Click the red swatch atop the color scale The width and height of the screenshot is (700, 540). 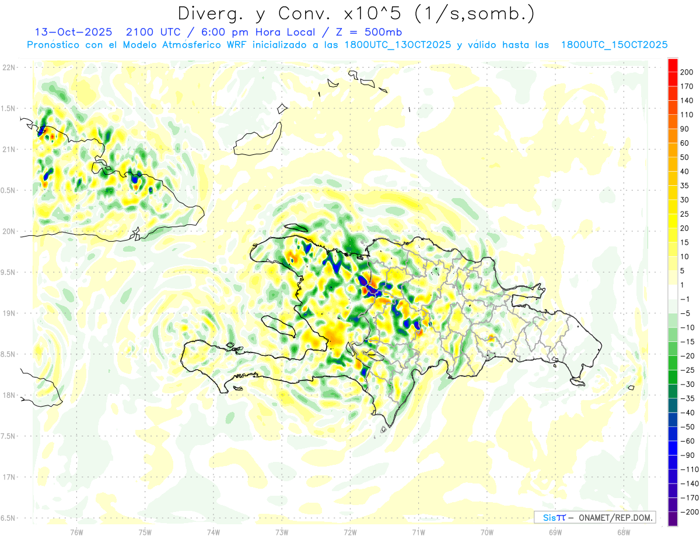pyautogui.click(x=673, y=65)
